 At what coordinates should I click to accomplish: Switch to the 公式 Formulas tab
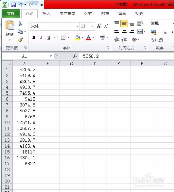coord(88,14)
